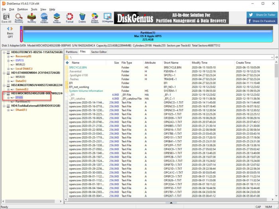The width and height of the screenshot is (279, 209).
Task: Expand the EFI(0) partition node
Action: 8,98
